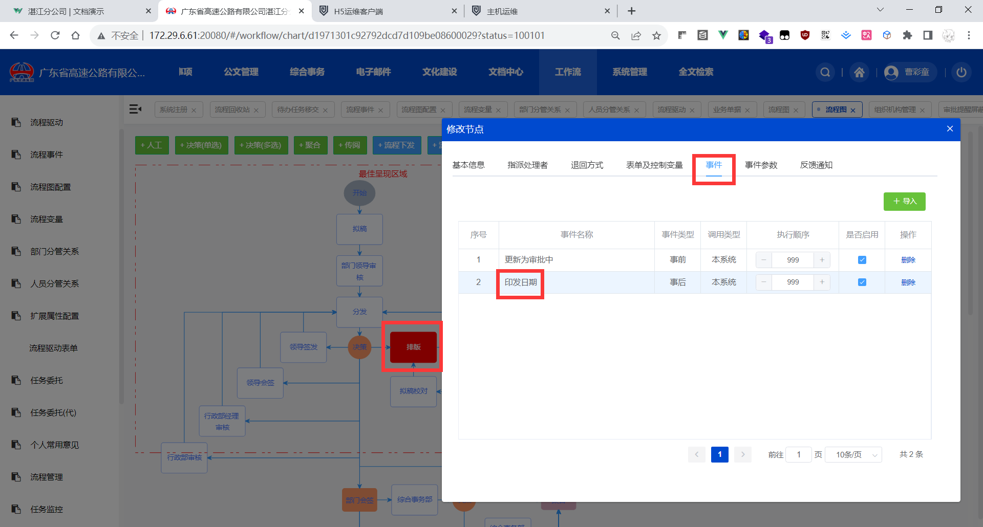The width and height of the screenshot is (983, 527).
Task: Open the 基本信息 tab
Action: tap(468, 165)
